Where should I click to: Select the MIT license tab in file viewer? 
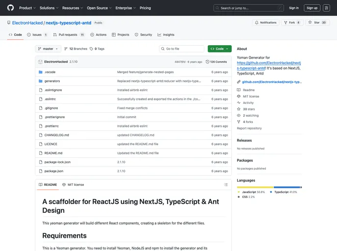pos(73,184)
